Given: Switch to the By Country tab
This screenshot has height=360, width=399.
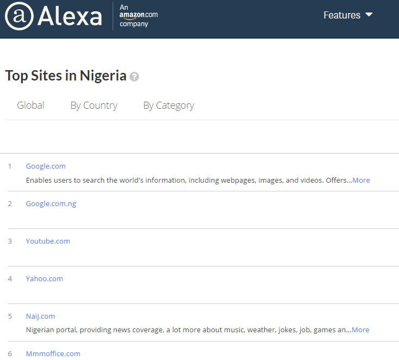Looking at the screenshot, I should pos(94,105).
